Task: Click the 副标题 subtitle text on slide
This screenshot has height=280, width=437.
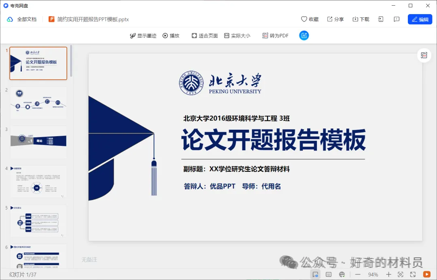Action: click(x=236, y=169)
